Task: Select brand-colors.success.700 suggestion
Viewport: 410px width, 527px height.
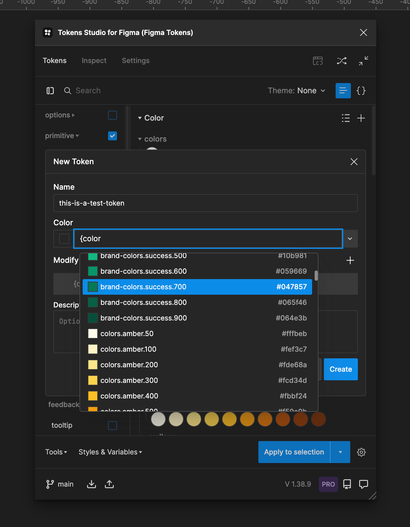Action: coord(197,287)
